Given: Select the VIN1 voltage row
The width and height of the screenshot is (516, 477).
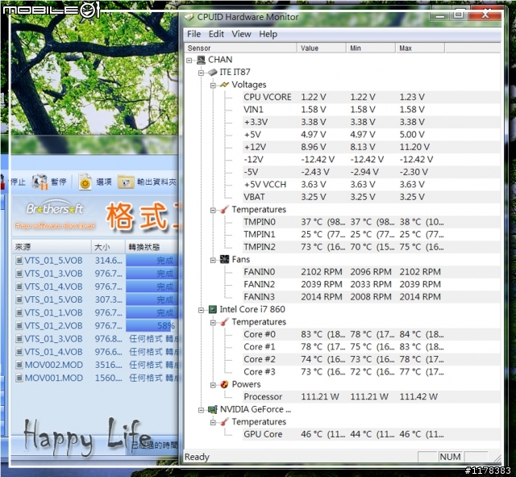Looking at the screenshot, I should click(x=371, y=110).
